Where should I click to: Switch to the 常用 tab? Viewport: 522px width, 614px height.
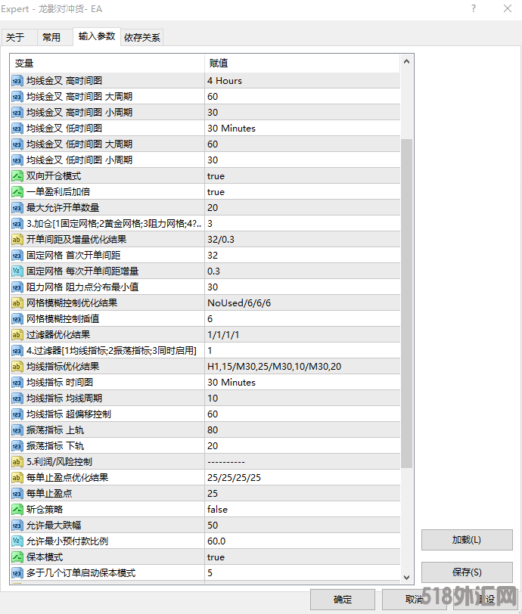point(55,38)
